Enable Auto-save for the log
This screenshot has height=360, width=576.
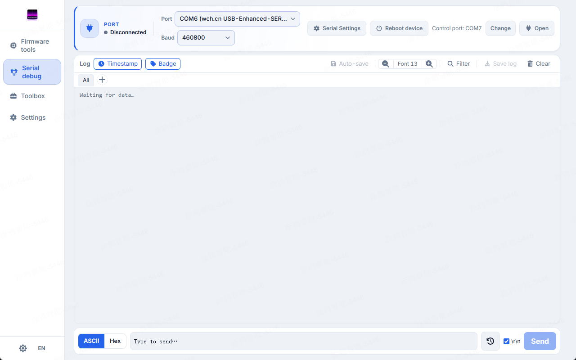tap(350, 64)
